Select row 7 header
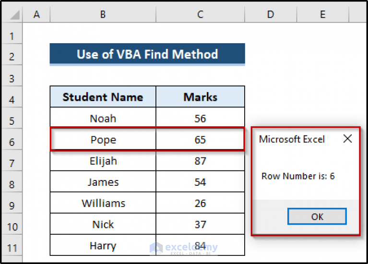 pos(12,160)
